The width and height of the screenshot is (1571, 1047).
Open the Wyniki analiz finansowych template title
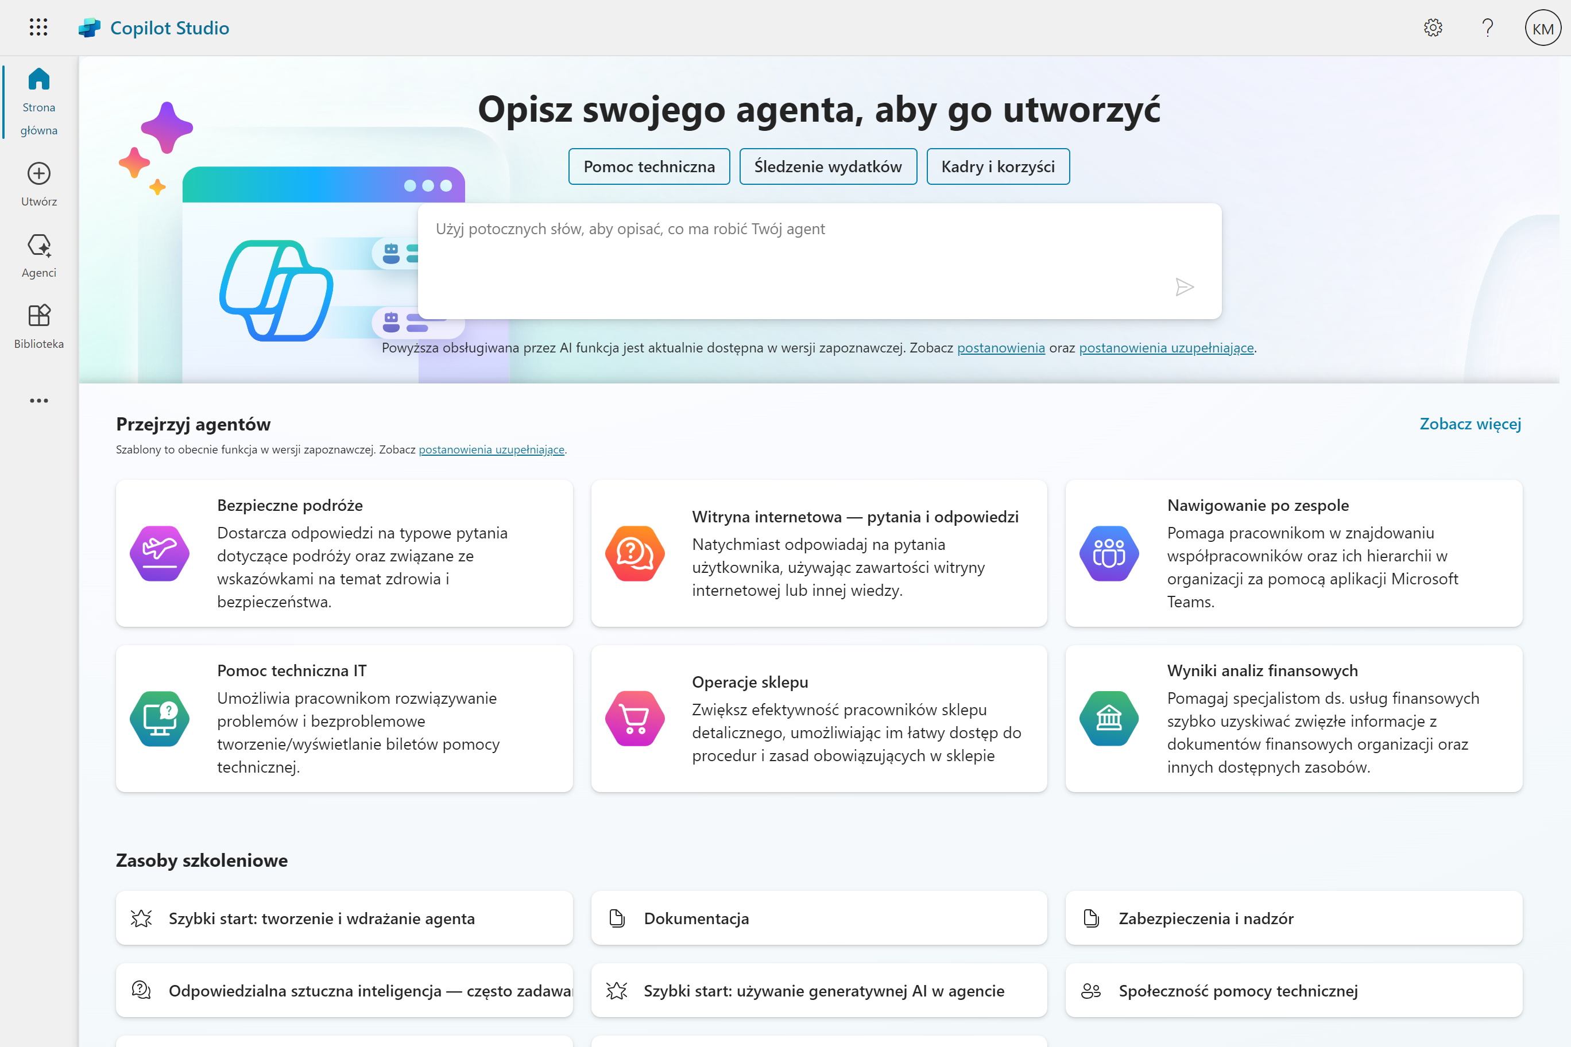coord(1263,670)
